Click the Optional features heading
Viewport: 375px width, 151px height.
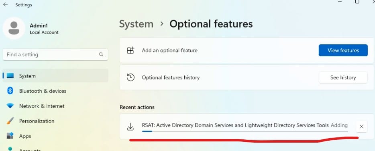click(211, 24)
